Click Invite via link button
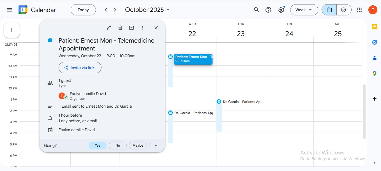Screen dimensions: 381x171 pyautogui.click(x=80, y=68)
